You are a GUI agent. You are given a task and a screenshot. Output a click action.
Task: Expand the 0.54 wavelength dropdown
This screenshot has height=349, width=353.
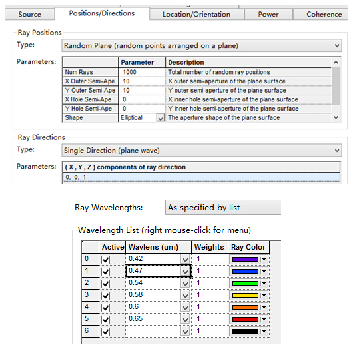186,284
